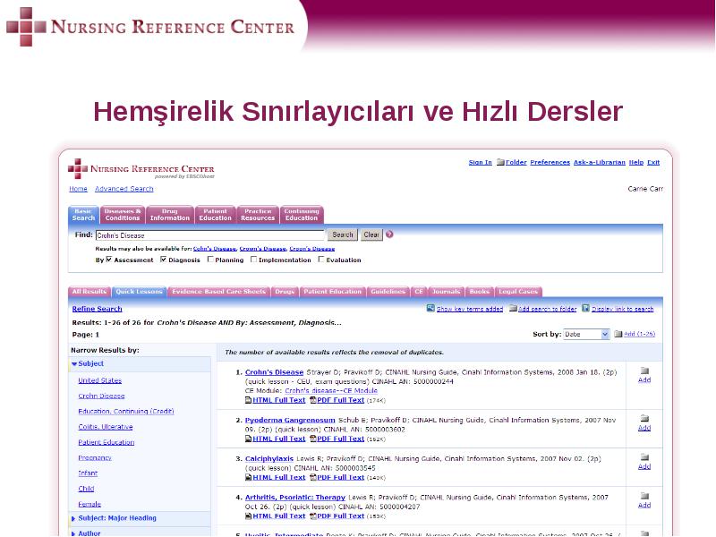Open the Patient Education search tab
This screenshot has height=537, width=716.
(x=215, y=215)
